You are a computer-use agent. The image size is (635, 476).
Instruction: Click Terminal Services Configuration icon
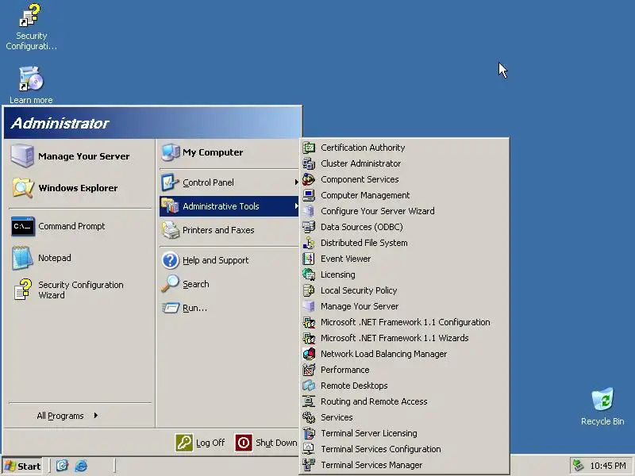pos(309,449)
